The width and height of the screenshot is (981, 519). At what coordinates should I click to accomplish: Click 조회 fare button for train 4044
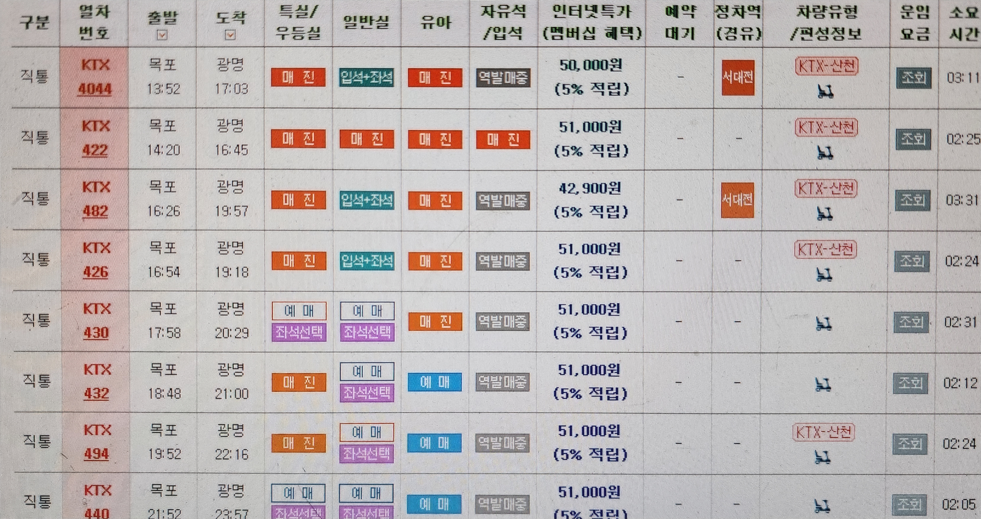(x=913, y=78)
